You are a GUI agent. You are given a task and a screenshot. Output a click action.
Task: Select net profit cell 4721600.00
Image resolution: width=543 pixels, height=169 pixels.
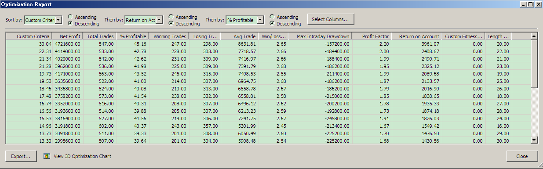click(x=67, y=44)
